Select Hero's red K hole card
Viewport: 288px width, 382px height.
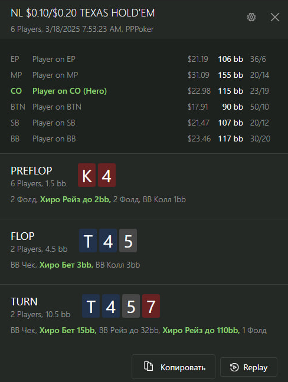click(x=87, y=175)
